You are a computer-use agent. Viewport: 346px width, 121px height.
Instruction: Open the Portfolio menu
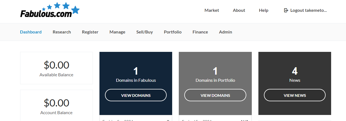173,32
